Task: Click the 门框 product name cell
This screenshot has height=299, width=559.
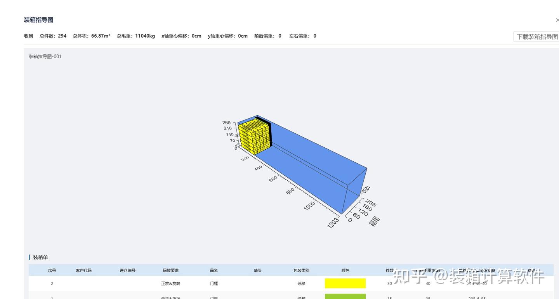Action: pyautogui.click(x=214, y=283)
